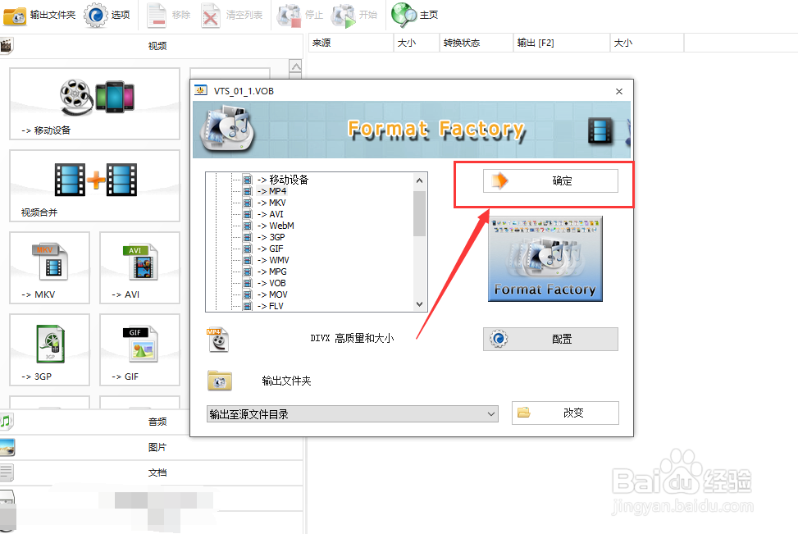Open the 输出至源文件目录 dropdown
The width and height of the screenshot is (798, 534).
coord(352,414)
